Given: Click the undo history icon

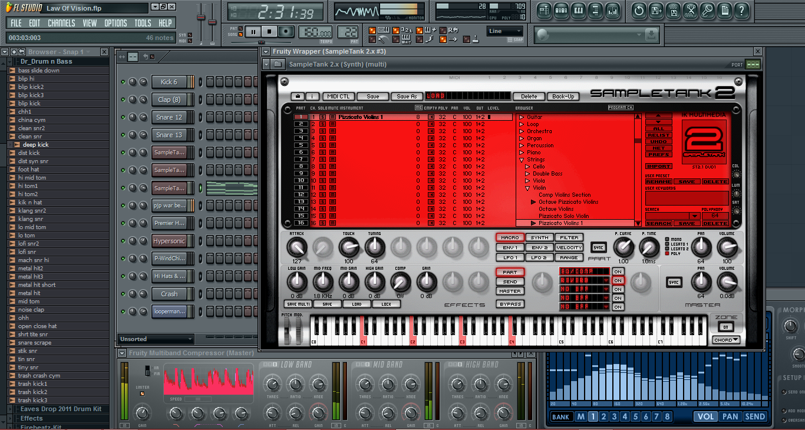Looking at the screenshot, I should tap(639, 10).
